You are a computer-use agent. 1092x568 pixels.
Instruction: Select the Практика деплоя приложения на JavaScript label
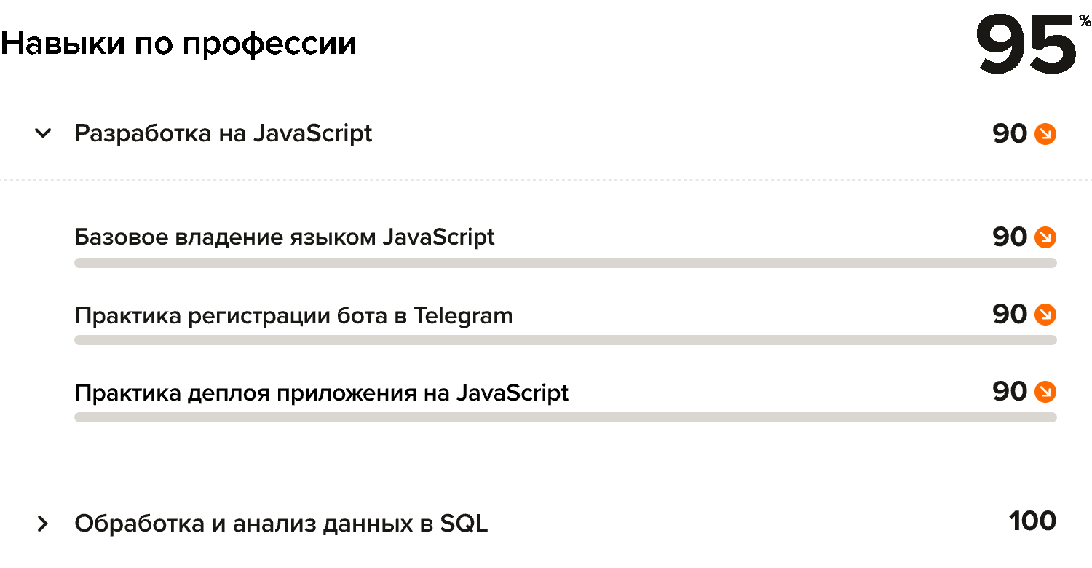pos(321,393)
